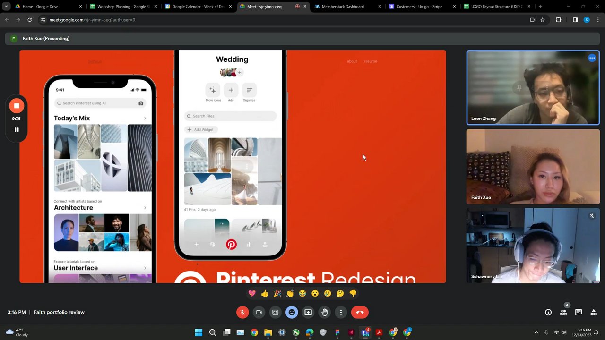The width and height of the screenshot is (605, 340).
Task: Open the weather widget showing 47°F Cloudy
Action: point(17,332)
